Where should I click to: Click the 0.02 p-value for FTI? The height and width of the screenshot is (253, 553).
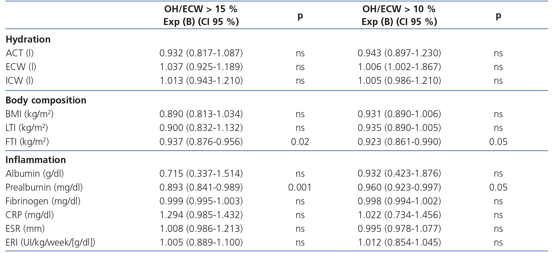300,142
